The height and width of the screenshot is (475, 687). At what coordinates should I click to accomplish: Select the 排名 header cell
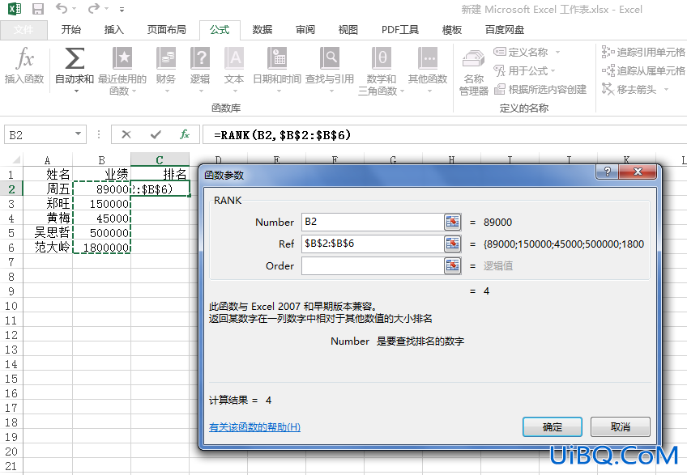[160, 174]
